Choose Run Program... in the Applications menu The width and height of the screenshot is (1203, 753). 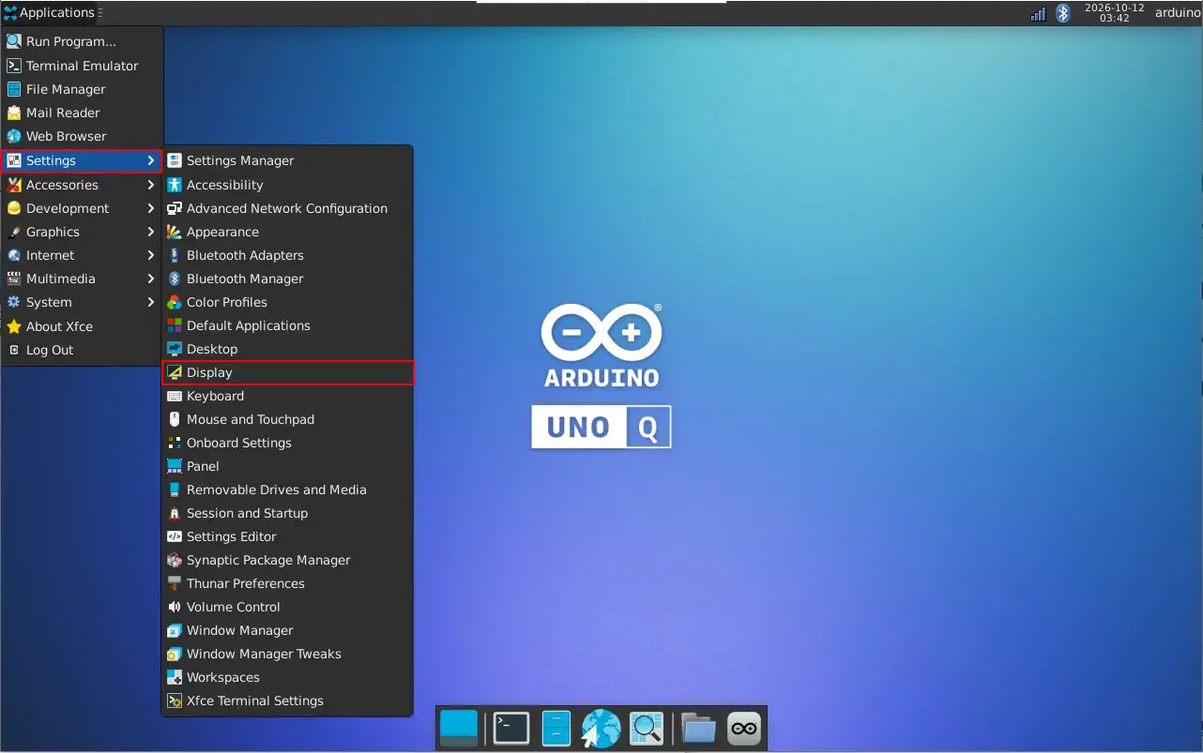(82, 41)
